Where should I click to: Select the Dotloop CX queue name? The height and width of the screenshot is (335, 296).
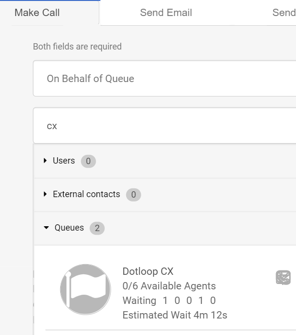[x=148, y=271]
